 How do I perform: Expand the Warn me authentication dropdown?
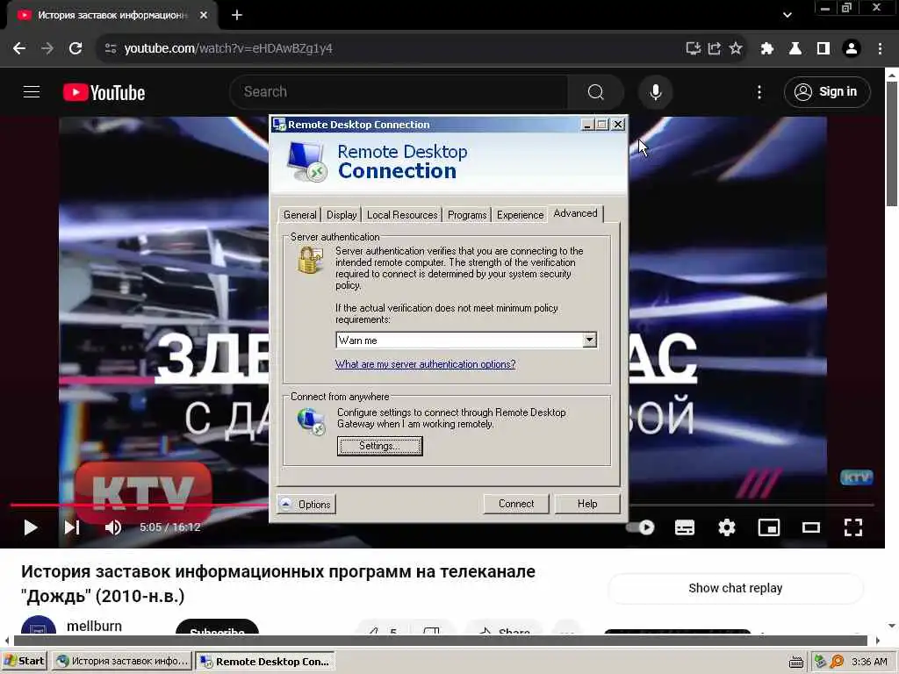[589, 340]
